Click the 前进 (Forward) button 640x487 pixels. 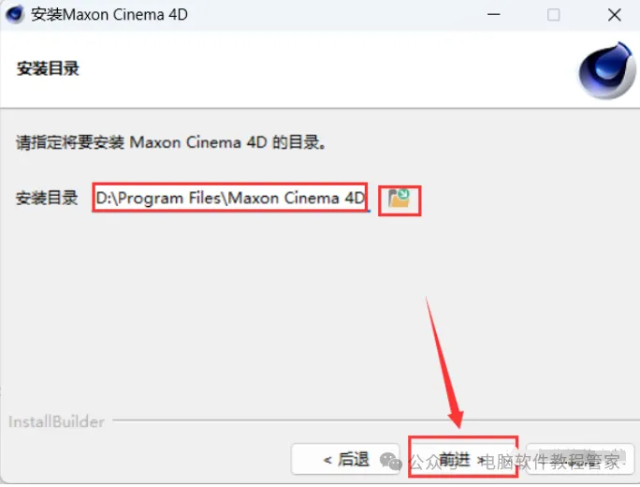click(463, 460)
